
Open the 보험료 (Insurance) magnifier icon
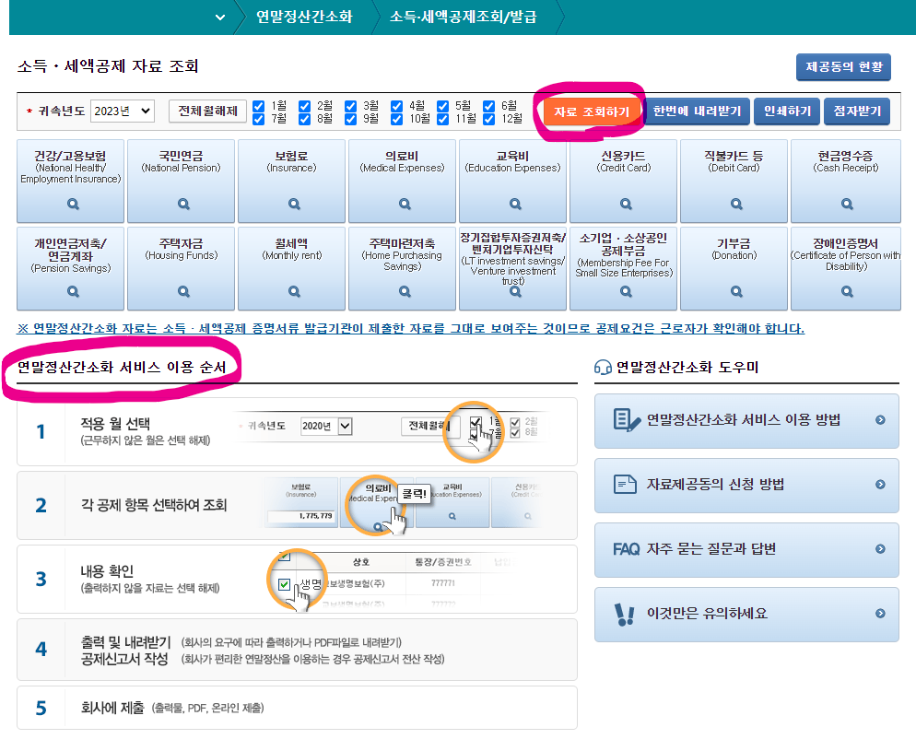(295, 204)
